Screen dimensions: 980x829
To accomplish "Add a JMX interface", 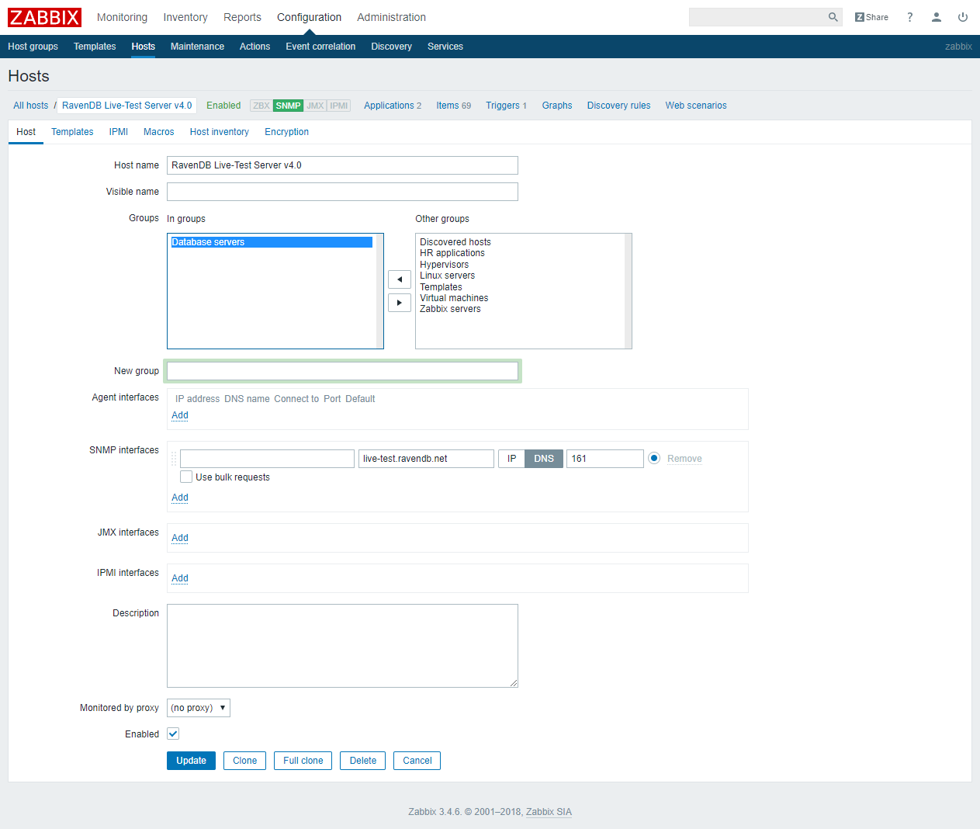I will click(x=180, y=538).
